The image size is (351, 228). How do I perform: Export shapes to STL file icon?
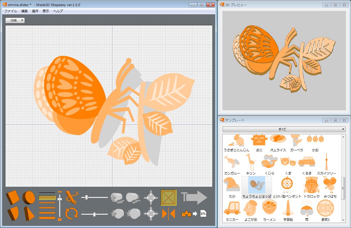pyautogui.click(x=194, y=213)
